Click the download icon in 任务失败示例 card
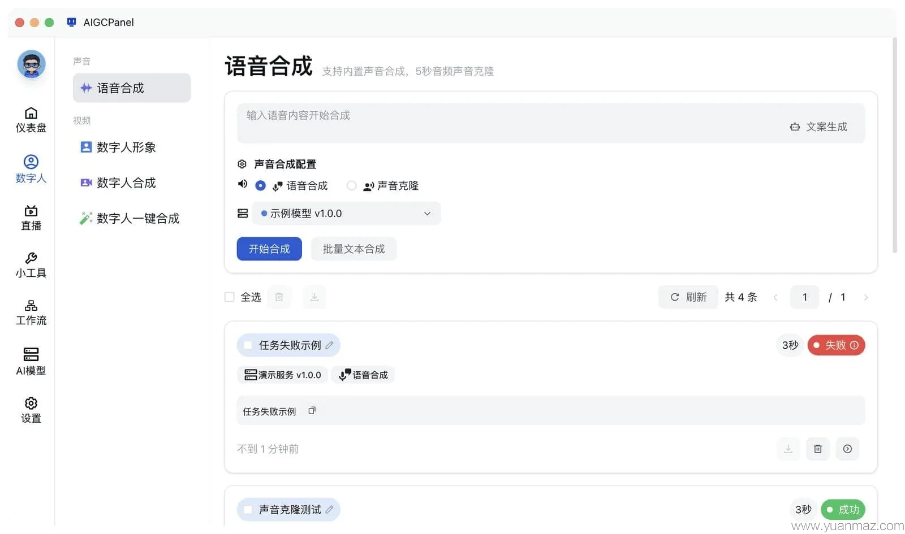The width and height of the screenshot is (905, 534). 788,449
